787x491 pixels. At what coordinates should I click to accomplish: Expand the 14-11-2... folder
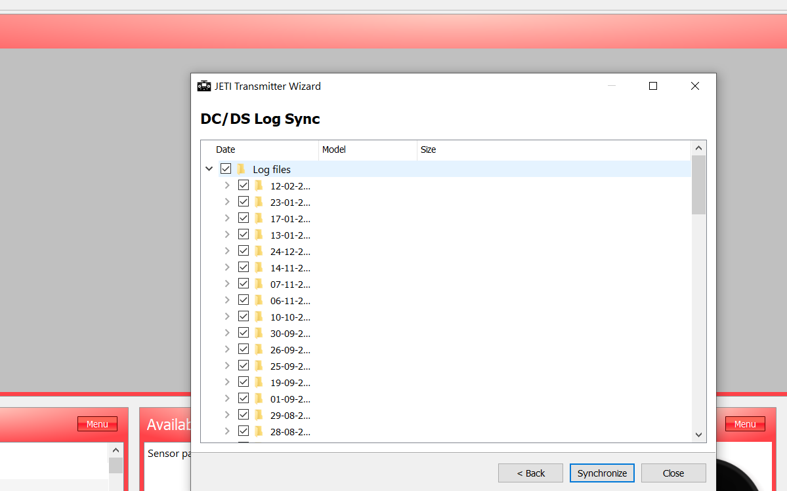227,267
